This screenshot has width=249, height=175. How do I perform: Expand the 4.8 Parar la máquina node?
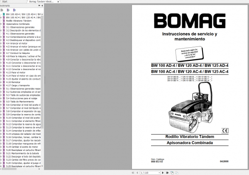pyautogui.click(x=1, y=56)
